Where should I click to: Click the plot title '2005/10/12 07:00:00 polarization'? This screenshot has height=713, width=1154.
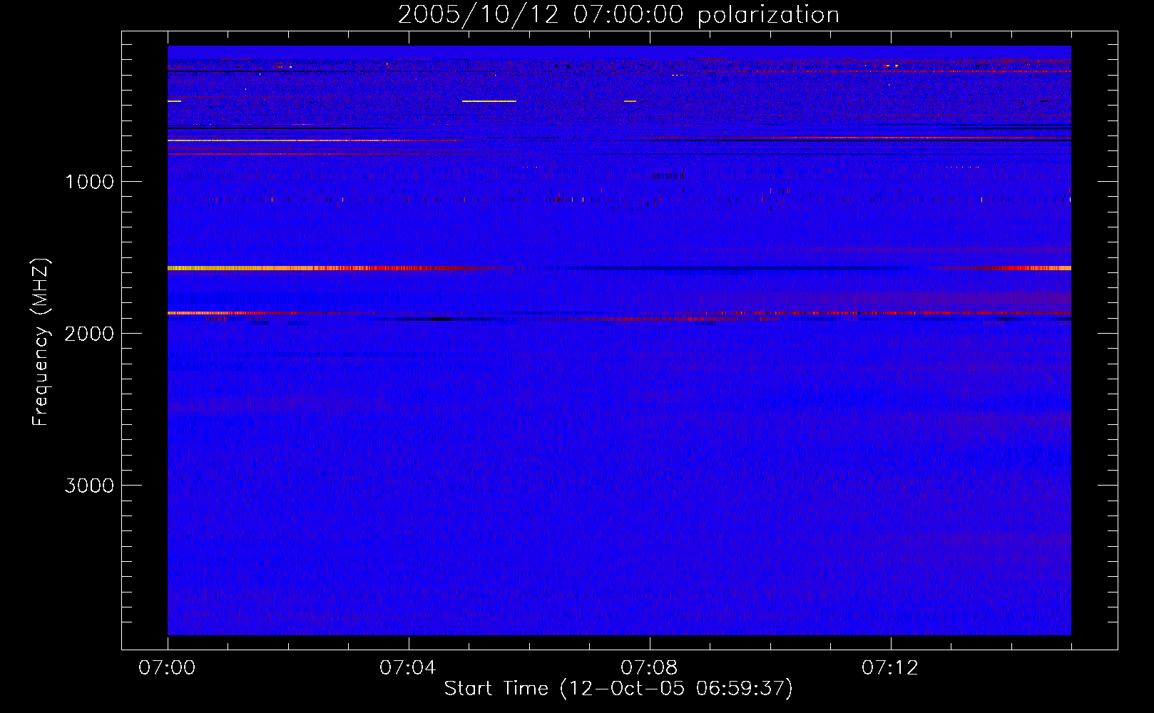[x=618, y=15]
